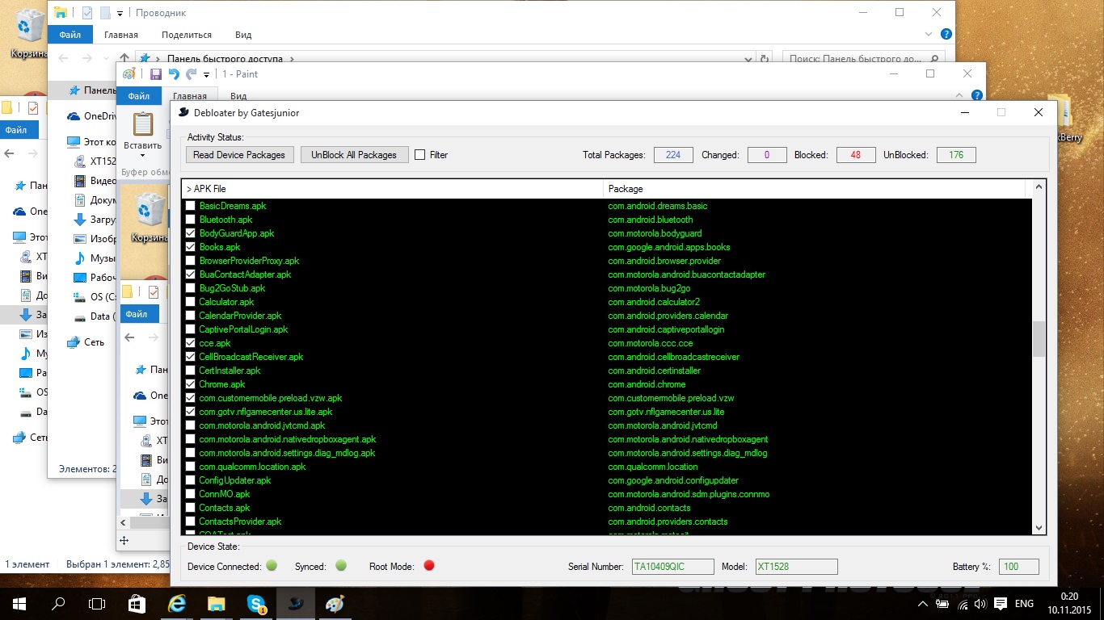Uncheck cce.apk checkbox
This screenshot has width=1104, height=620.
click(x=191, y=343)
